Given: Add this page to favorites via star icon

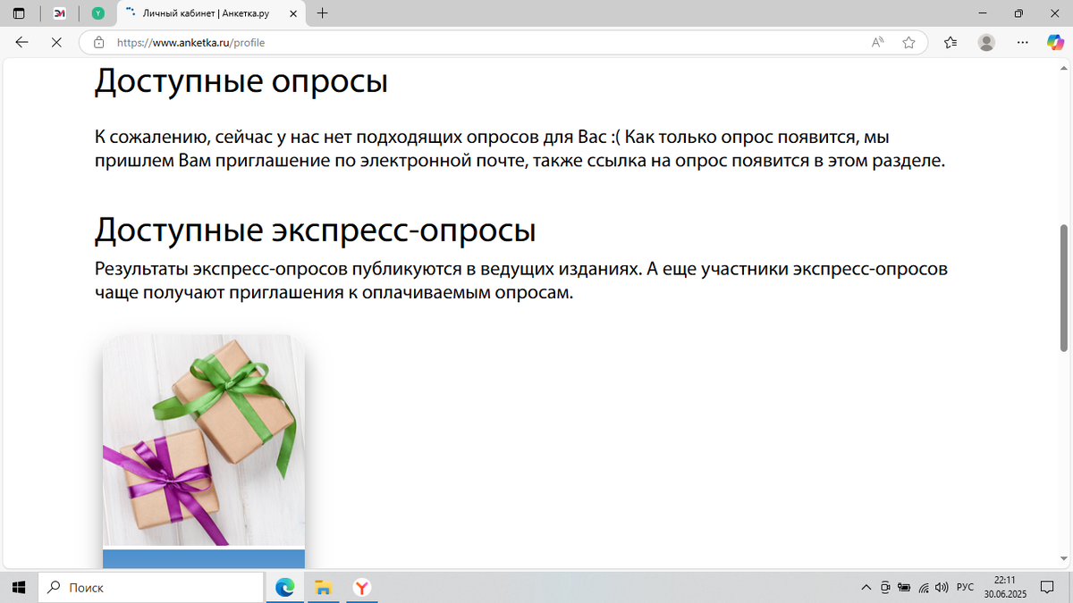Looking at the screenshot, I should [909, 41].
